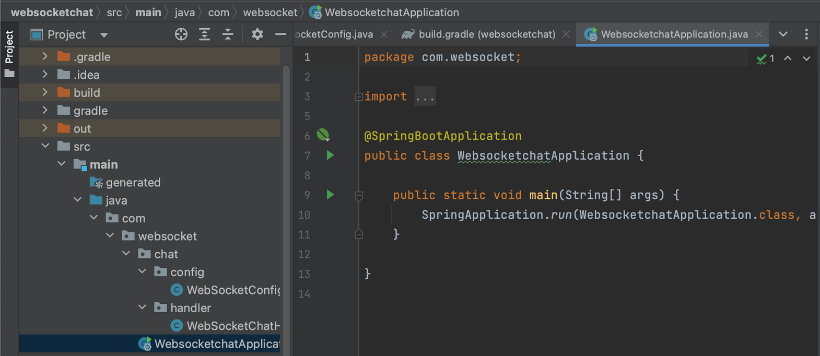
Task: Hide the Project panel with minus icon
Action: click(281, 34)
